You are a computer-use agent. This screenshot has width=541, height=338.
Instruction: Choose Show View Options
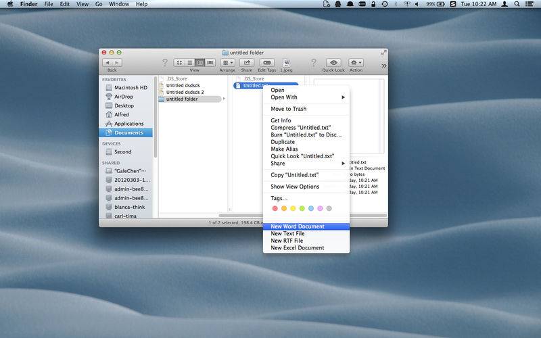click(x=306, y=187)
